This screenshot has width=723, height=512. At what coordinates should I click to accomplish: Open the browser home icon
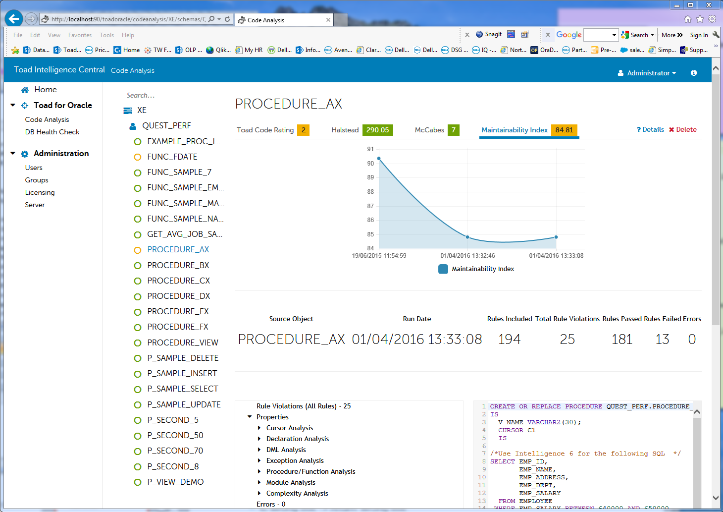tap(687, 19)
